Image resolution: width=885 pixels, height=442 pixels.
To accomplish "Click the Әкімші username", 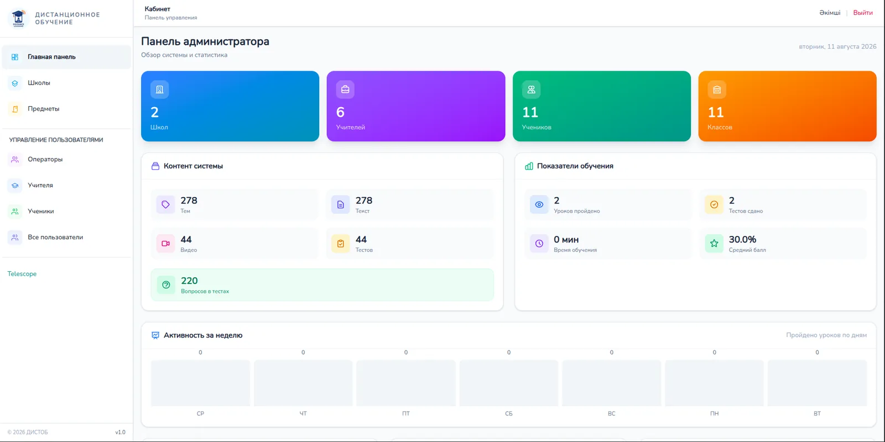I will pos(830,13).
